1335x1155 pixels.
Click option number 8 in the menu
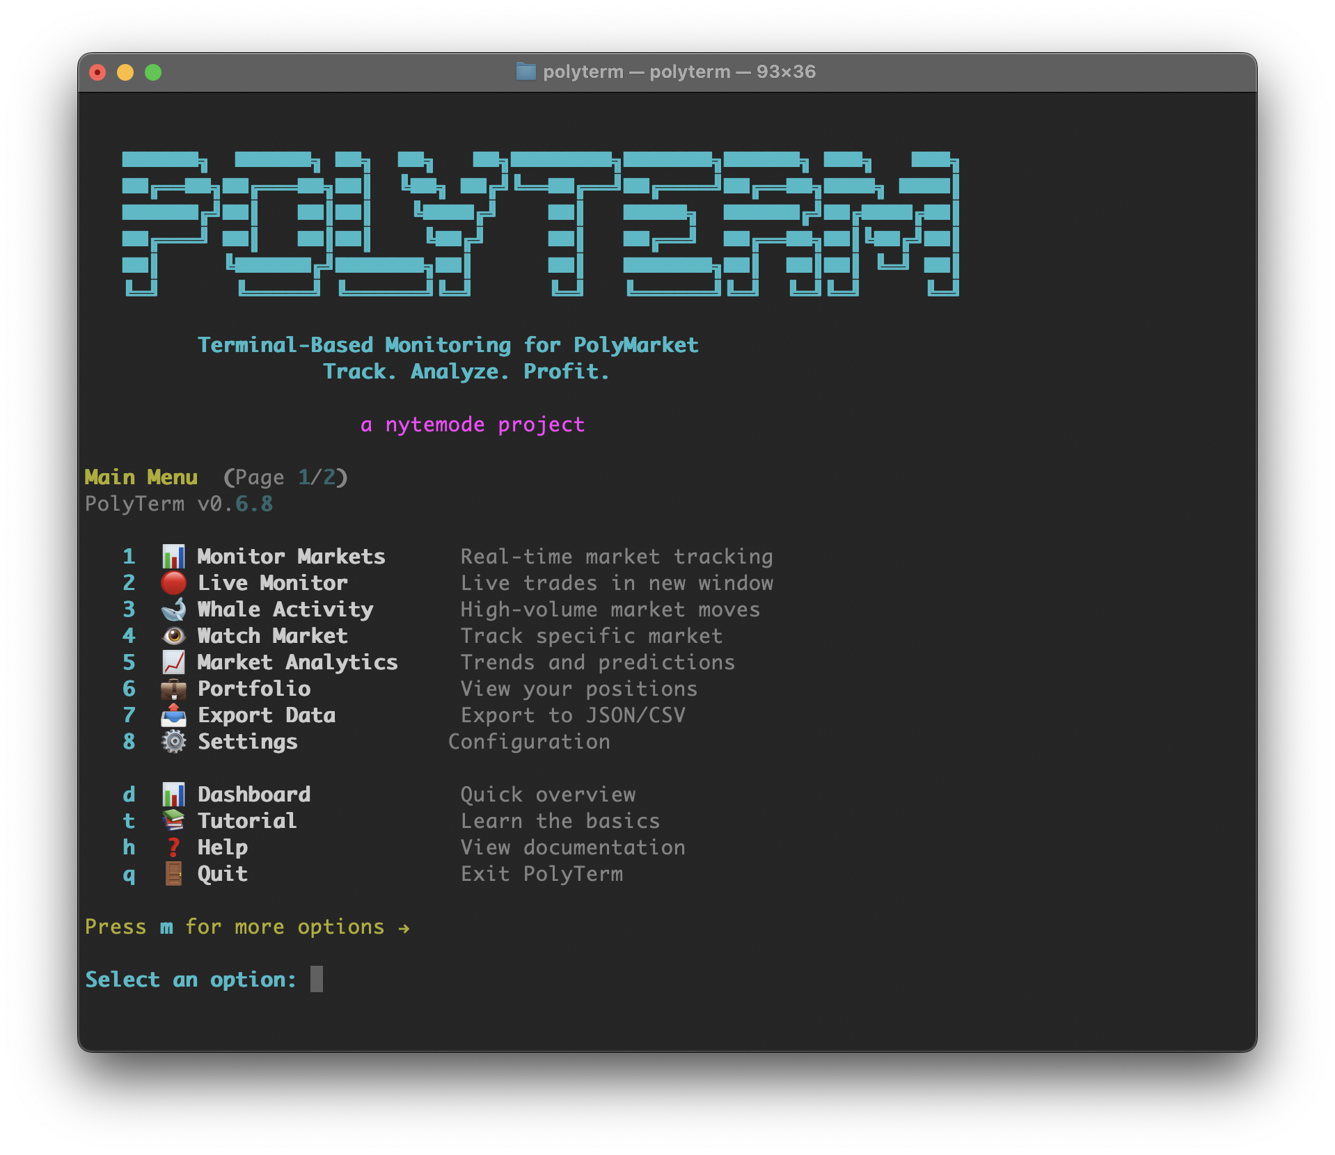point(129,742)
